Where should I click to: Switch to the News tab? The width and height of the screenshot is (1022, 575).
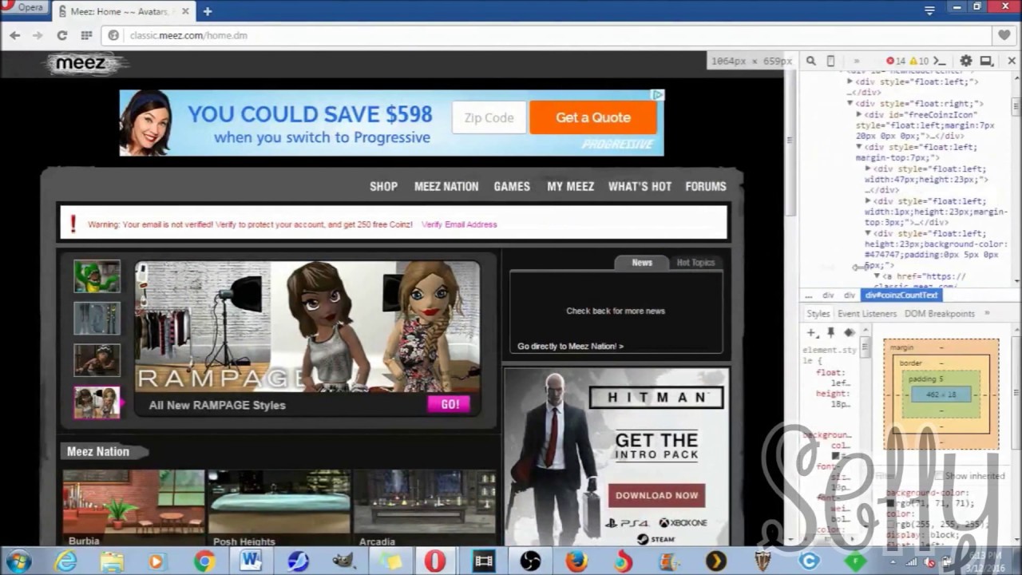pos(642,262)
